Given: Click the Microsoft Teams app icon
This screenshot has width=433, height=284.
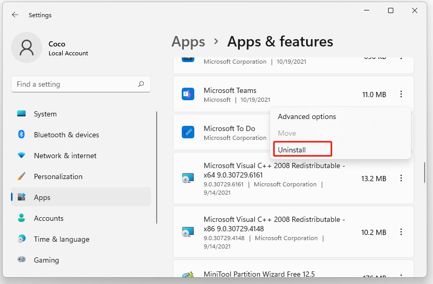Looking at the screenshot, I should click(x=188, y=94).
